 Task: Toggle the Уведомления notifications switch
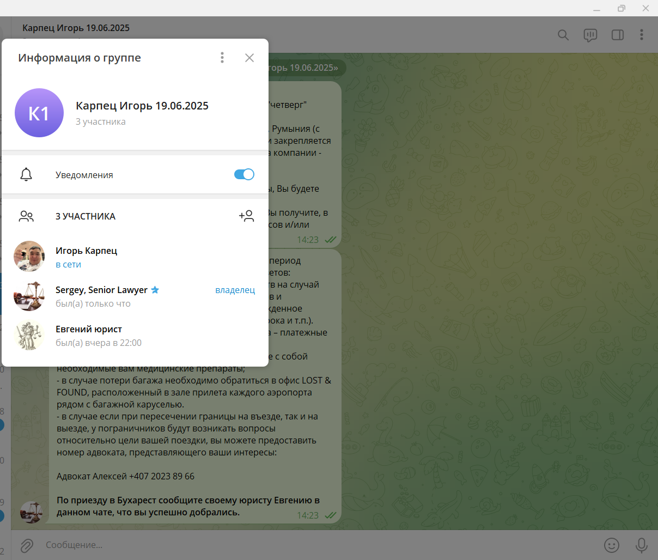pos(244,174)
